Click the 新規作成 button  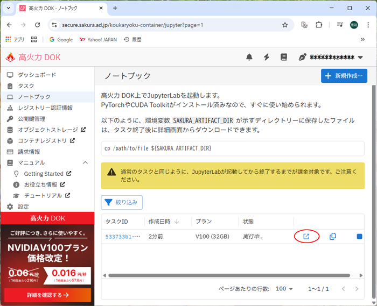click(344, 76)
